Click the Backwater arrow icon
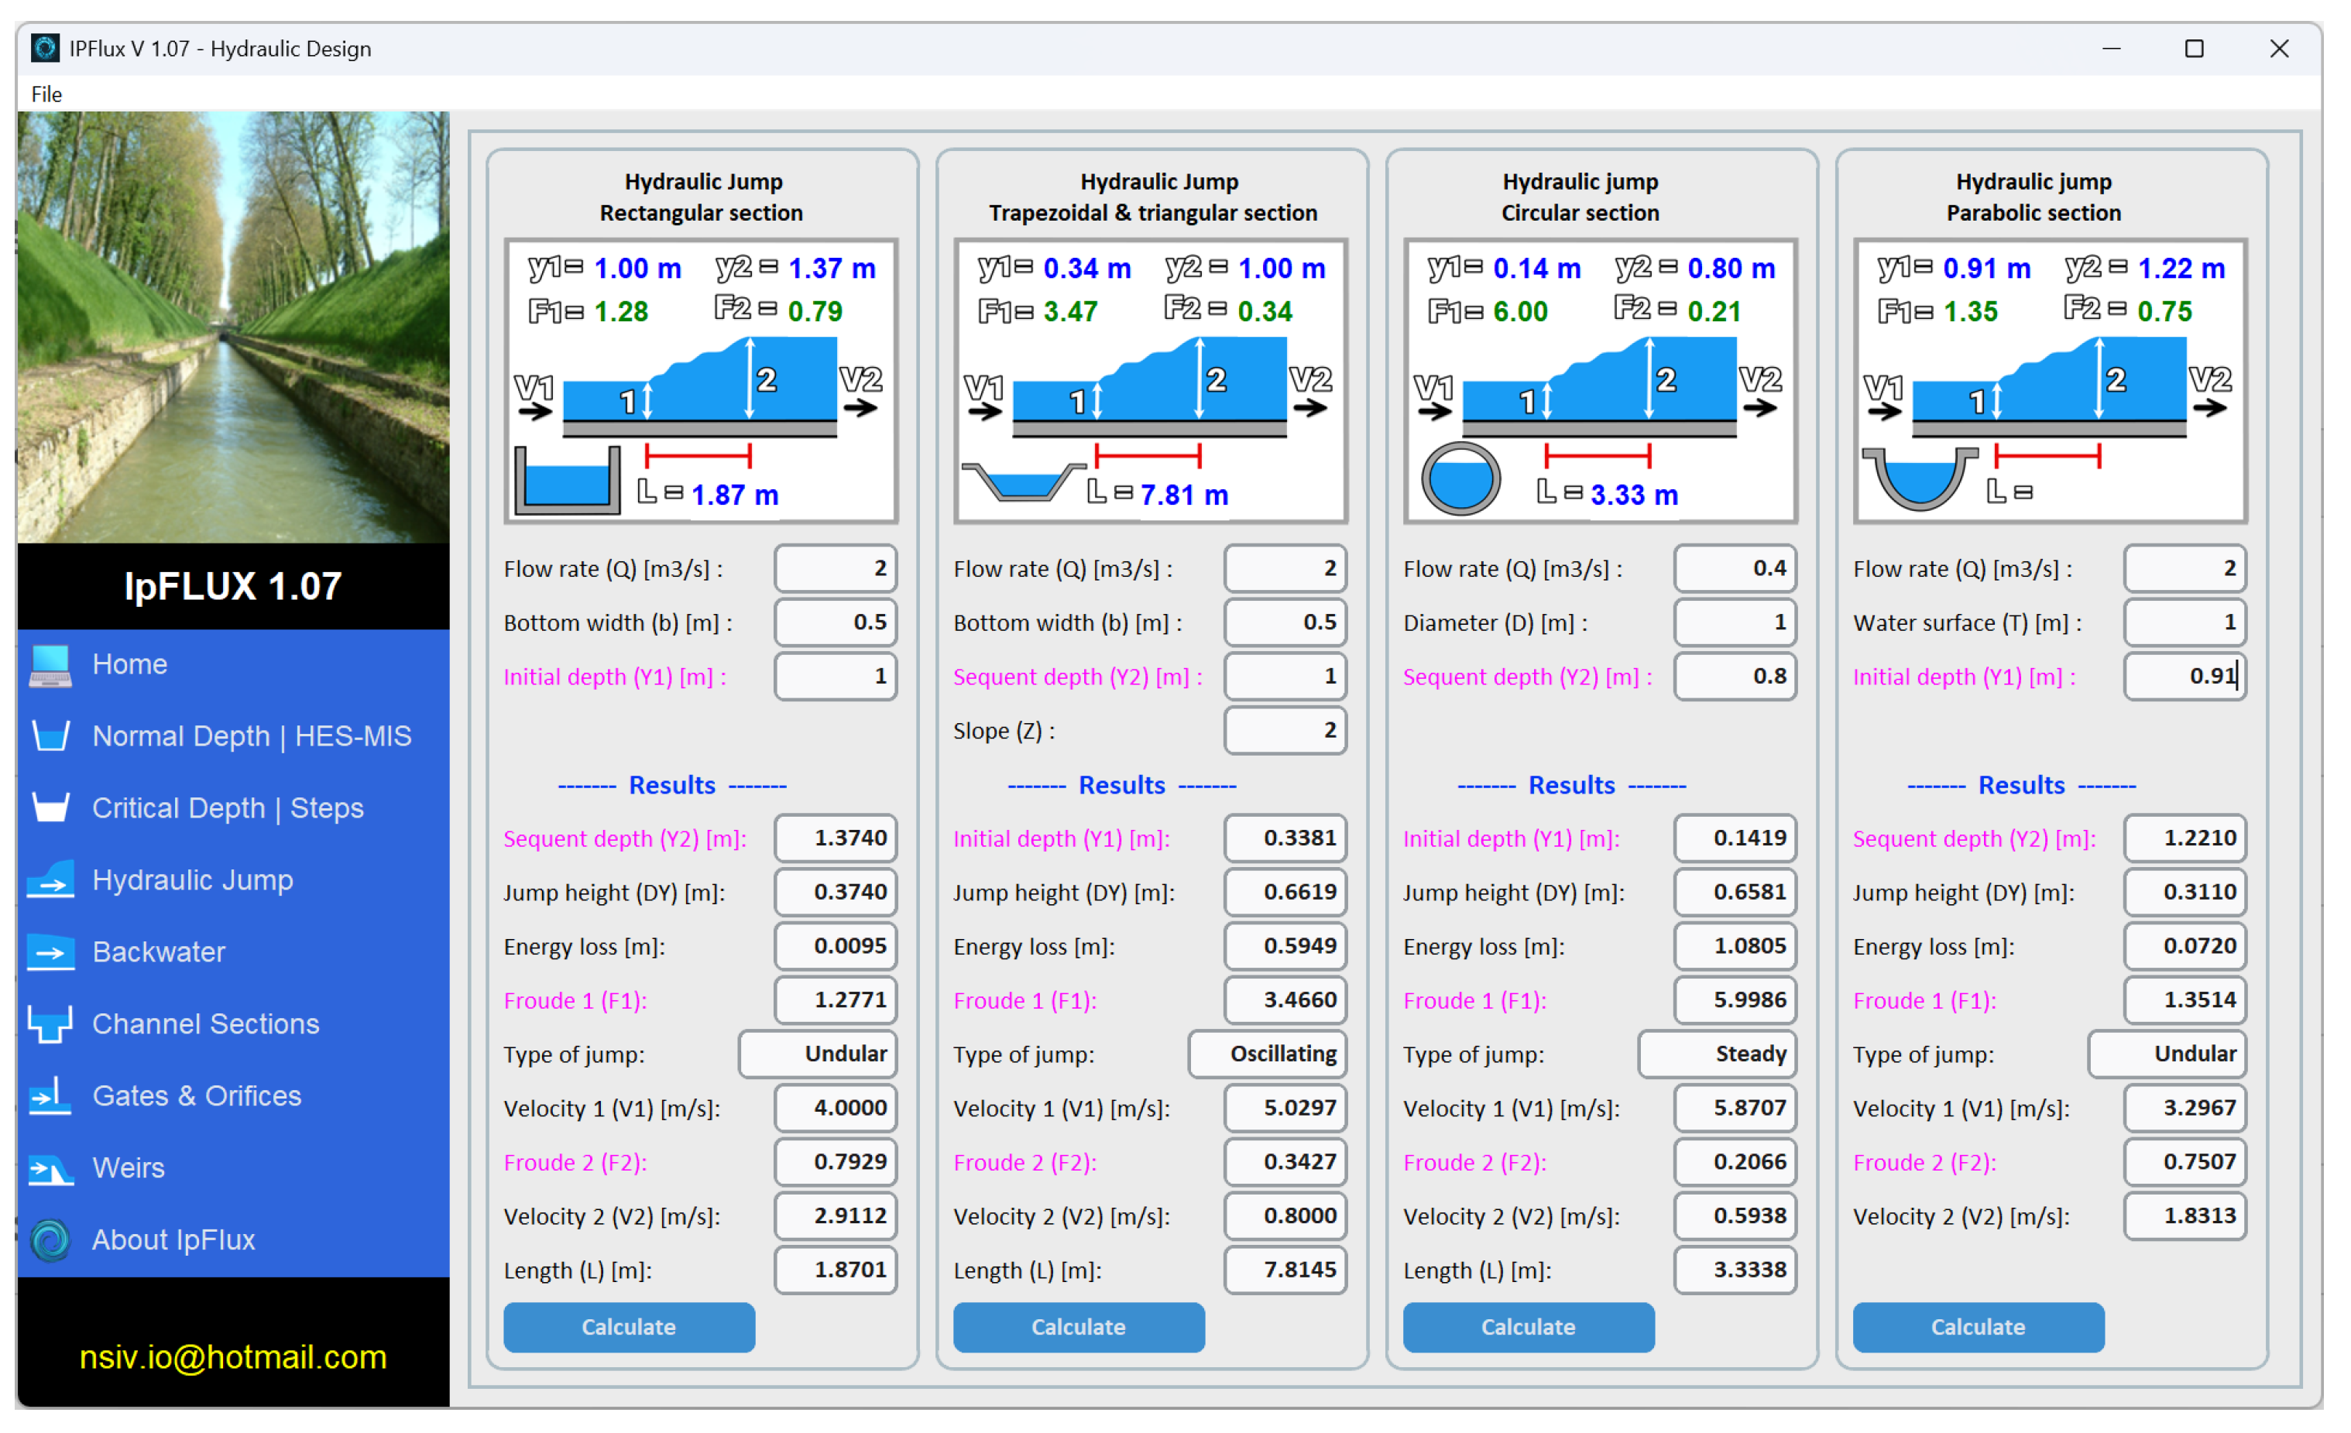Screen dimensions: 2351x1433 click(x=50, y=952)
